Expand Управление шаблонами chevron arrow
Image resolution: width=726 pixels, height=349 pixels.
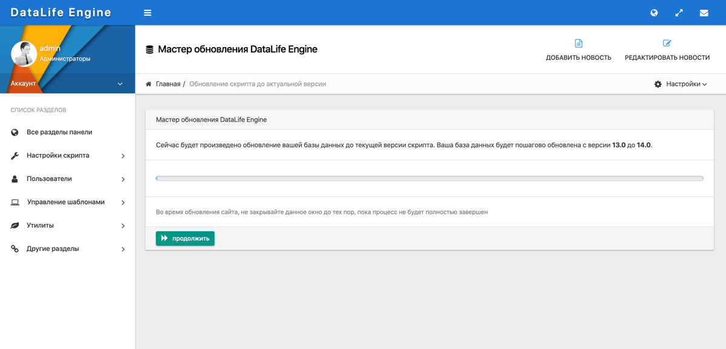[x=123, y=202]
